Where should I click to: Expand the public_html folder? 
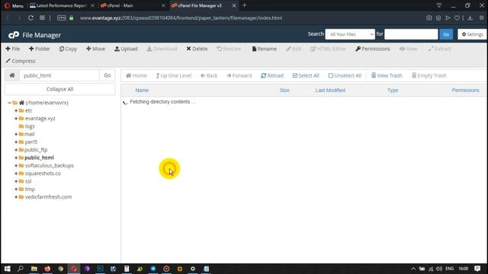click(16, 158)
